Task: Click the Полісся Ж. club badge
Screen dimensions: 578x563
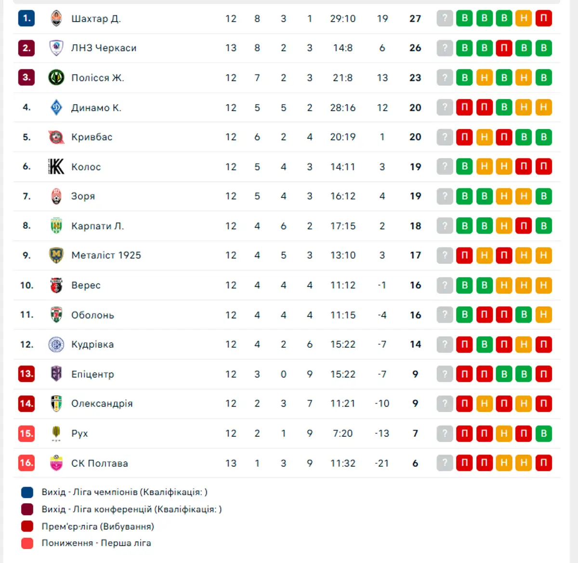Action: tap(56, 78)
